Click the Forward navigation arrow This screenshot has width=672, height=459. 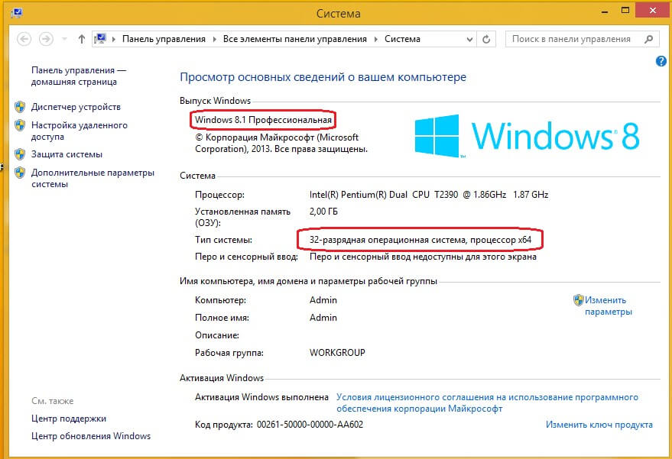(46, 39)
